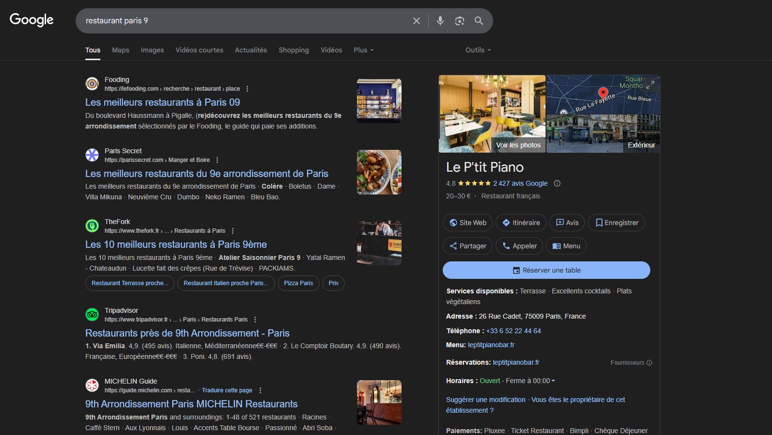Viewport: 772px width, 435px height.
Task: Switch to the Vidéos tab
Action: click(331, 50)
